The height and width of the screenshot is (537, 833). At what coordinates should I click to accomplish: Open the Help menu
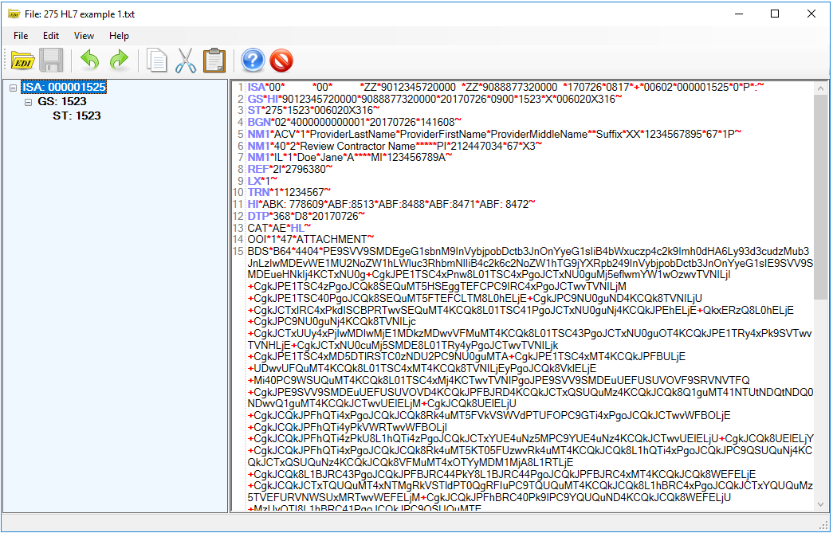pyautogui.click(x=119, y=36)
